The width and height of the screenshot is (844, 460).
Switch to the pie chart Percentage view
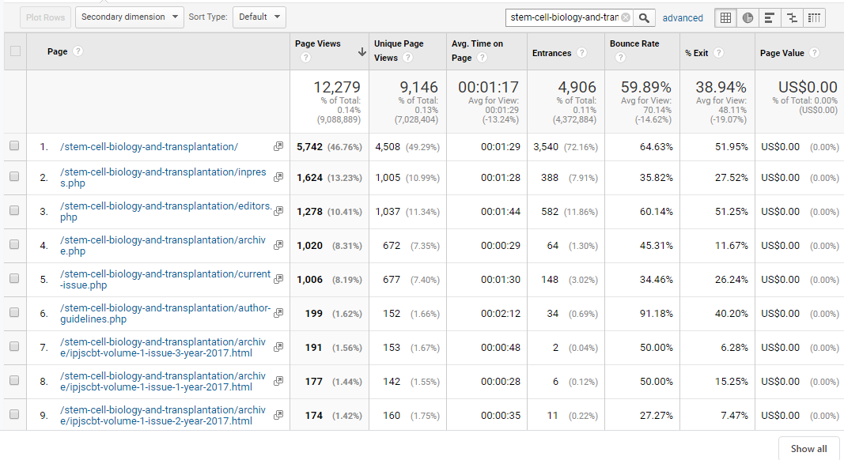[747, 18]
